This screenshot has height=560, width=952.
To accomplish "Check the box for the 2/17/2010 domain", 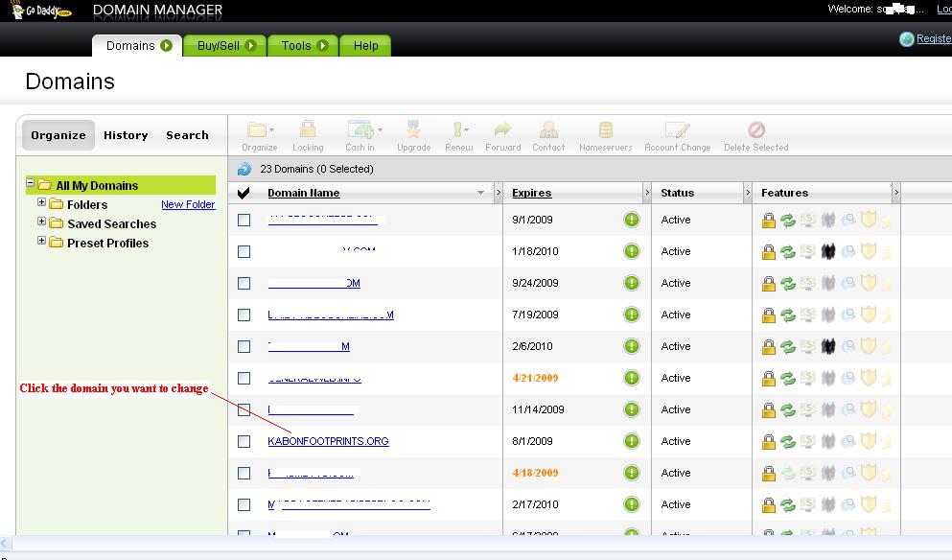I will (x=244, y=504).
